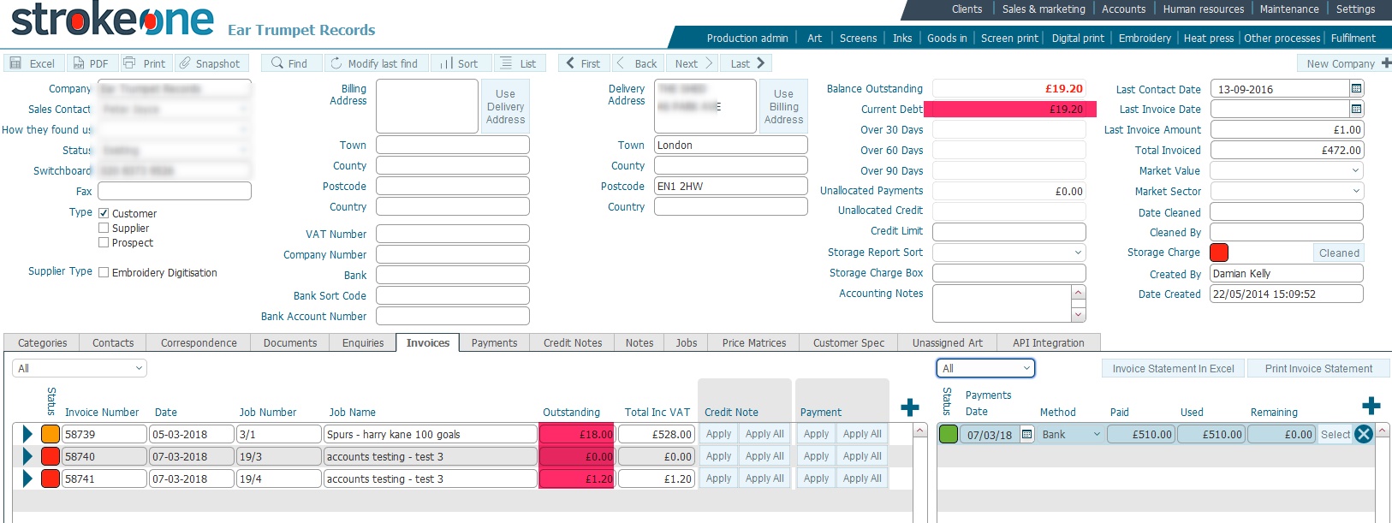The width and height of the screenshot is (1392, 523).
Task: Click Print Invoice Statement button
Action: coord(1318,369)
